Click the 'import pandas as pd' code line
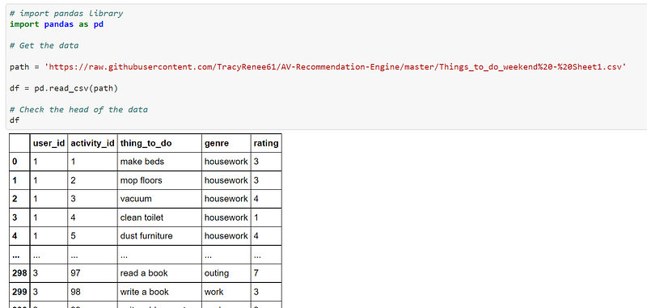Image resolution: width=647 pixels, height=308 pixels. (57, 24)
